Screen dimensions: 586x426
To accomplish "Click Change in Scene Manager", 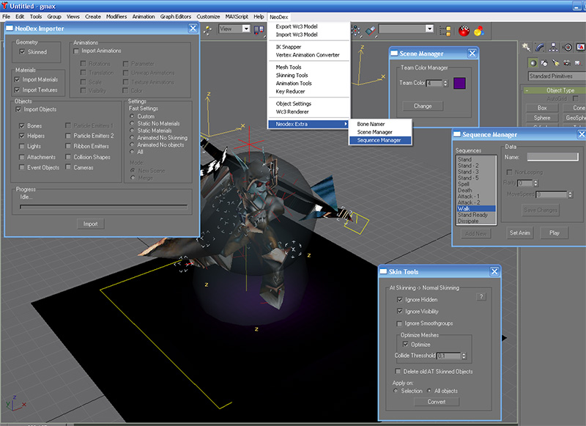I will pyautogui.click(x=423, y=106).
